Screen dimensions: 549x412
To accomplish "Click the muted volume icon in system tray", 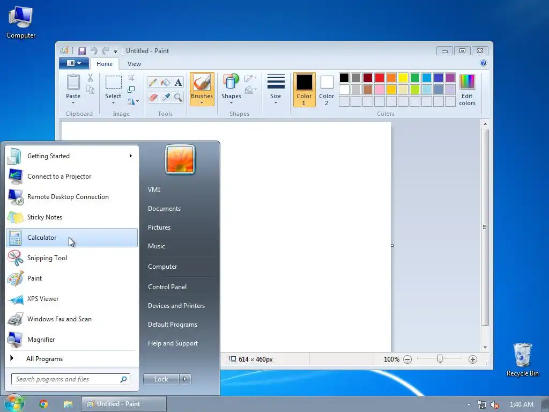I will pos(495,404).
